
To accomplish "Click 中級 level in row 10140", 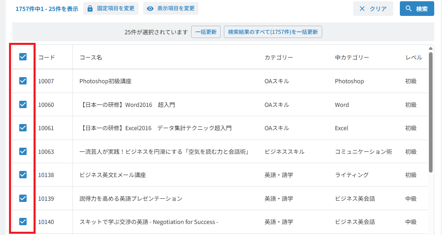I will pos(411,222).
